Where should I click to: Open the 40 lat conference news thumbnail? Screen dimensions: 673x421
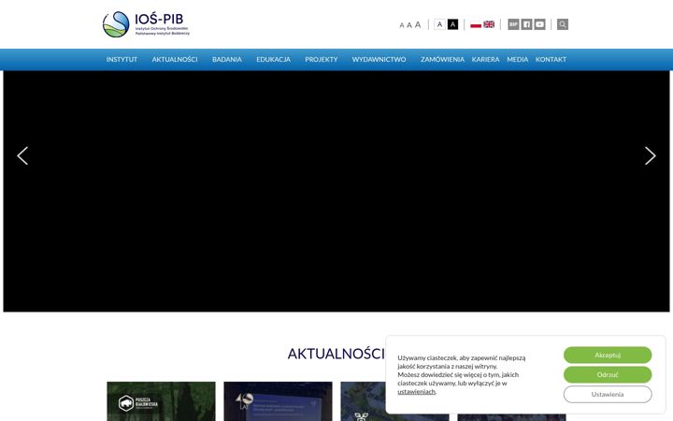click(278, 401)
